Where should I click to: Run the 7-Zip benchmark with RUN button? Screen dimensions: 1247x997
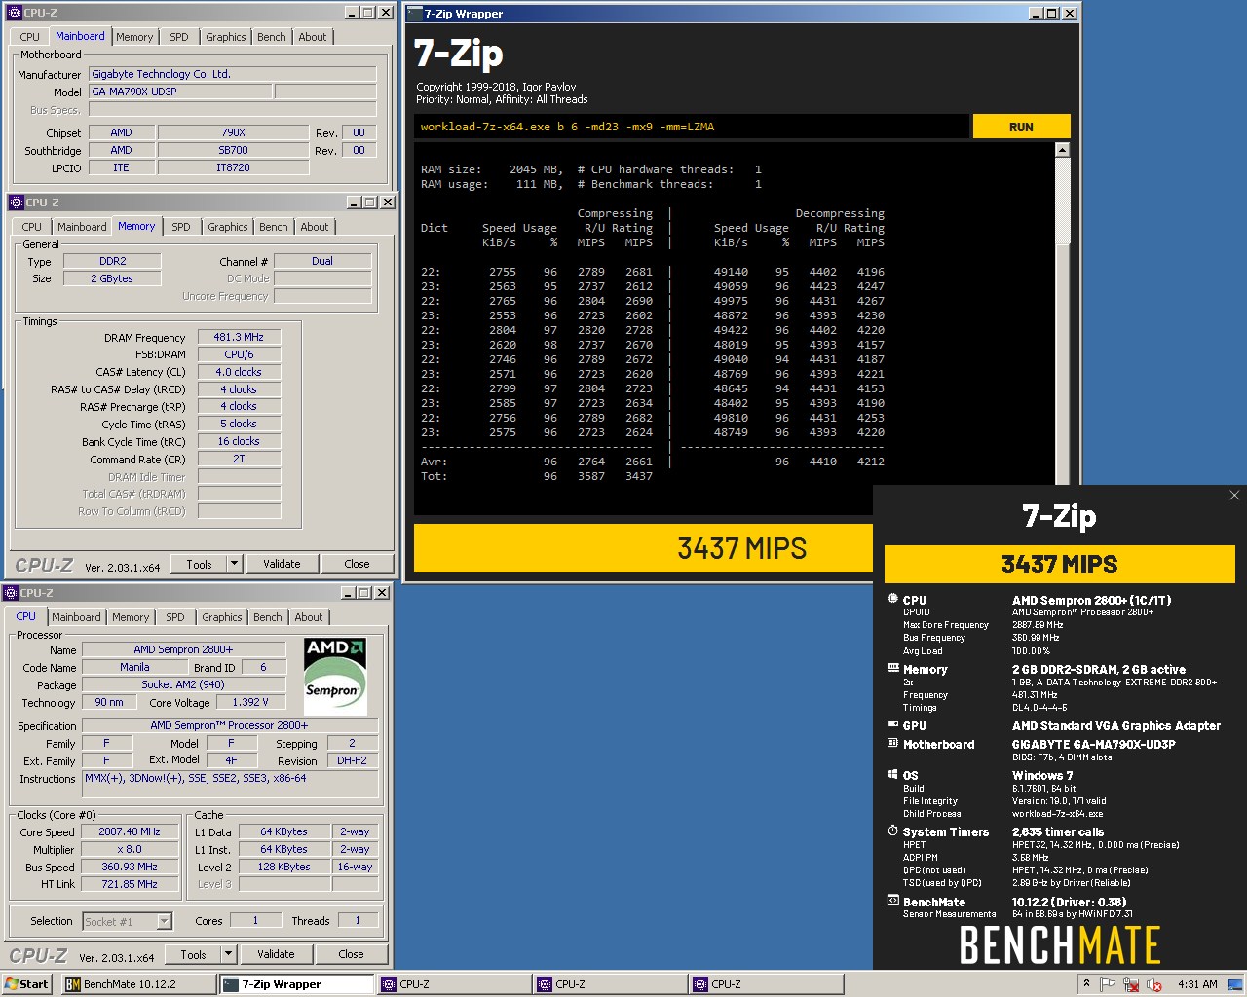1021,127
